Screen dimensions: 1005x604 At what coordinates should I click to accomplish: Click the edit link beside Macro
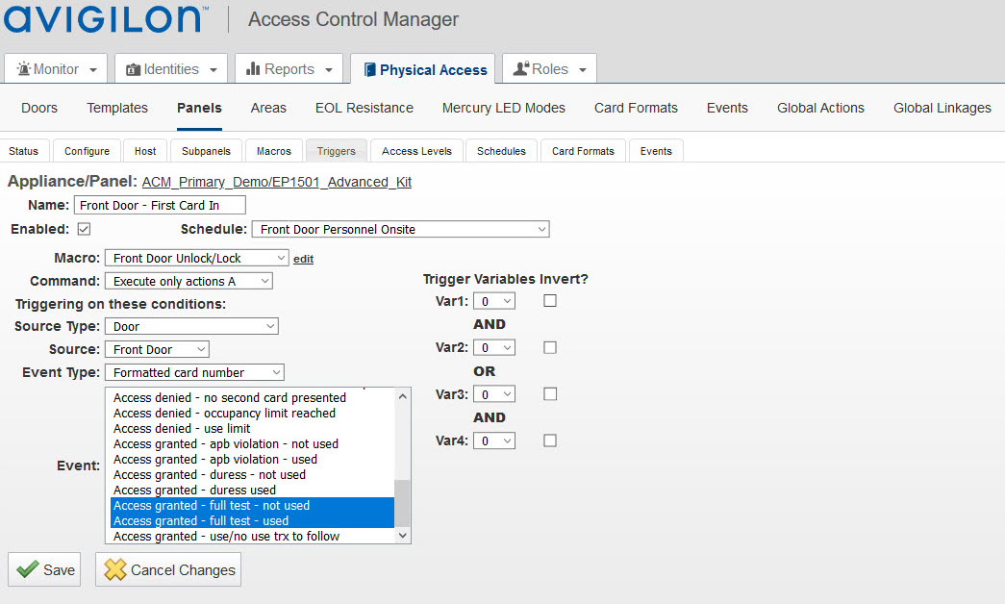click(304, 259)
